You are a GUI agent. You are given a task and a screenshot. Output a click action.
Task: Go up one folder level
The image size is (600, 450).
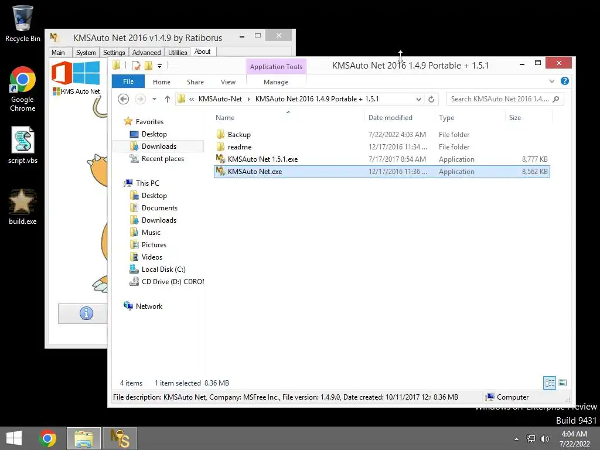tap(167, 99)
